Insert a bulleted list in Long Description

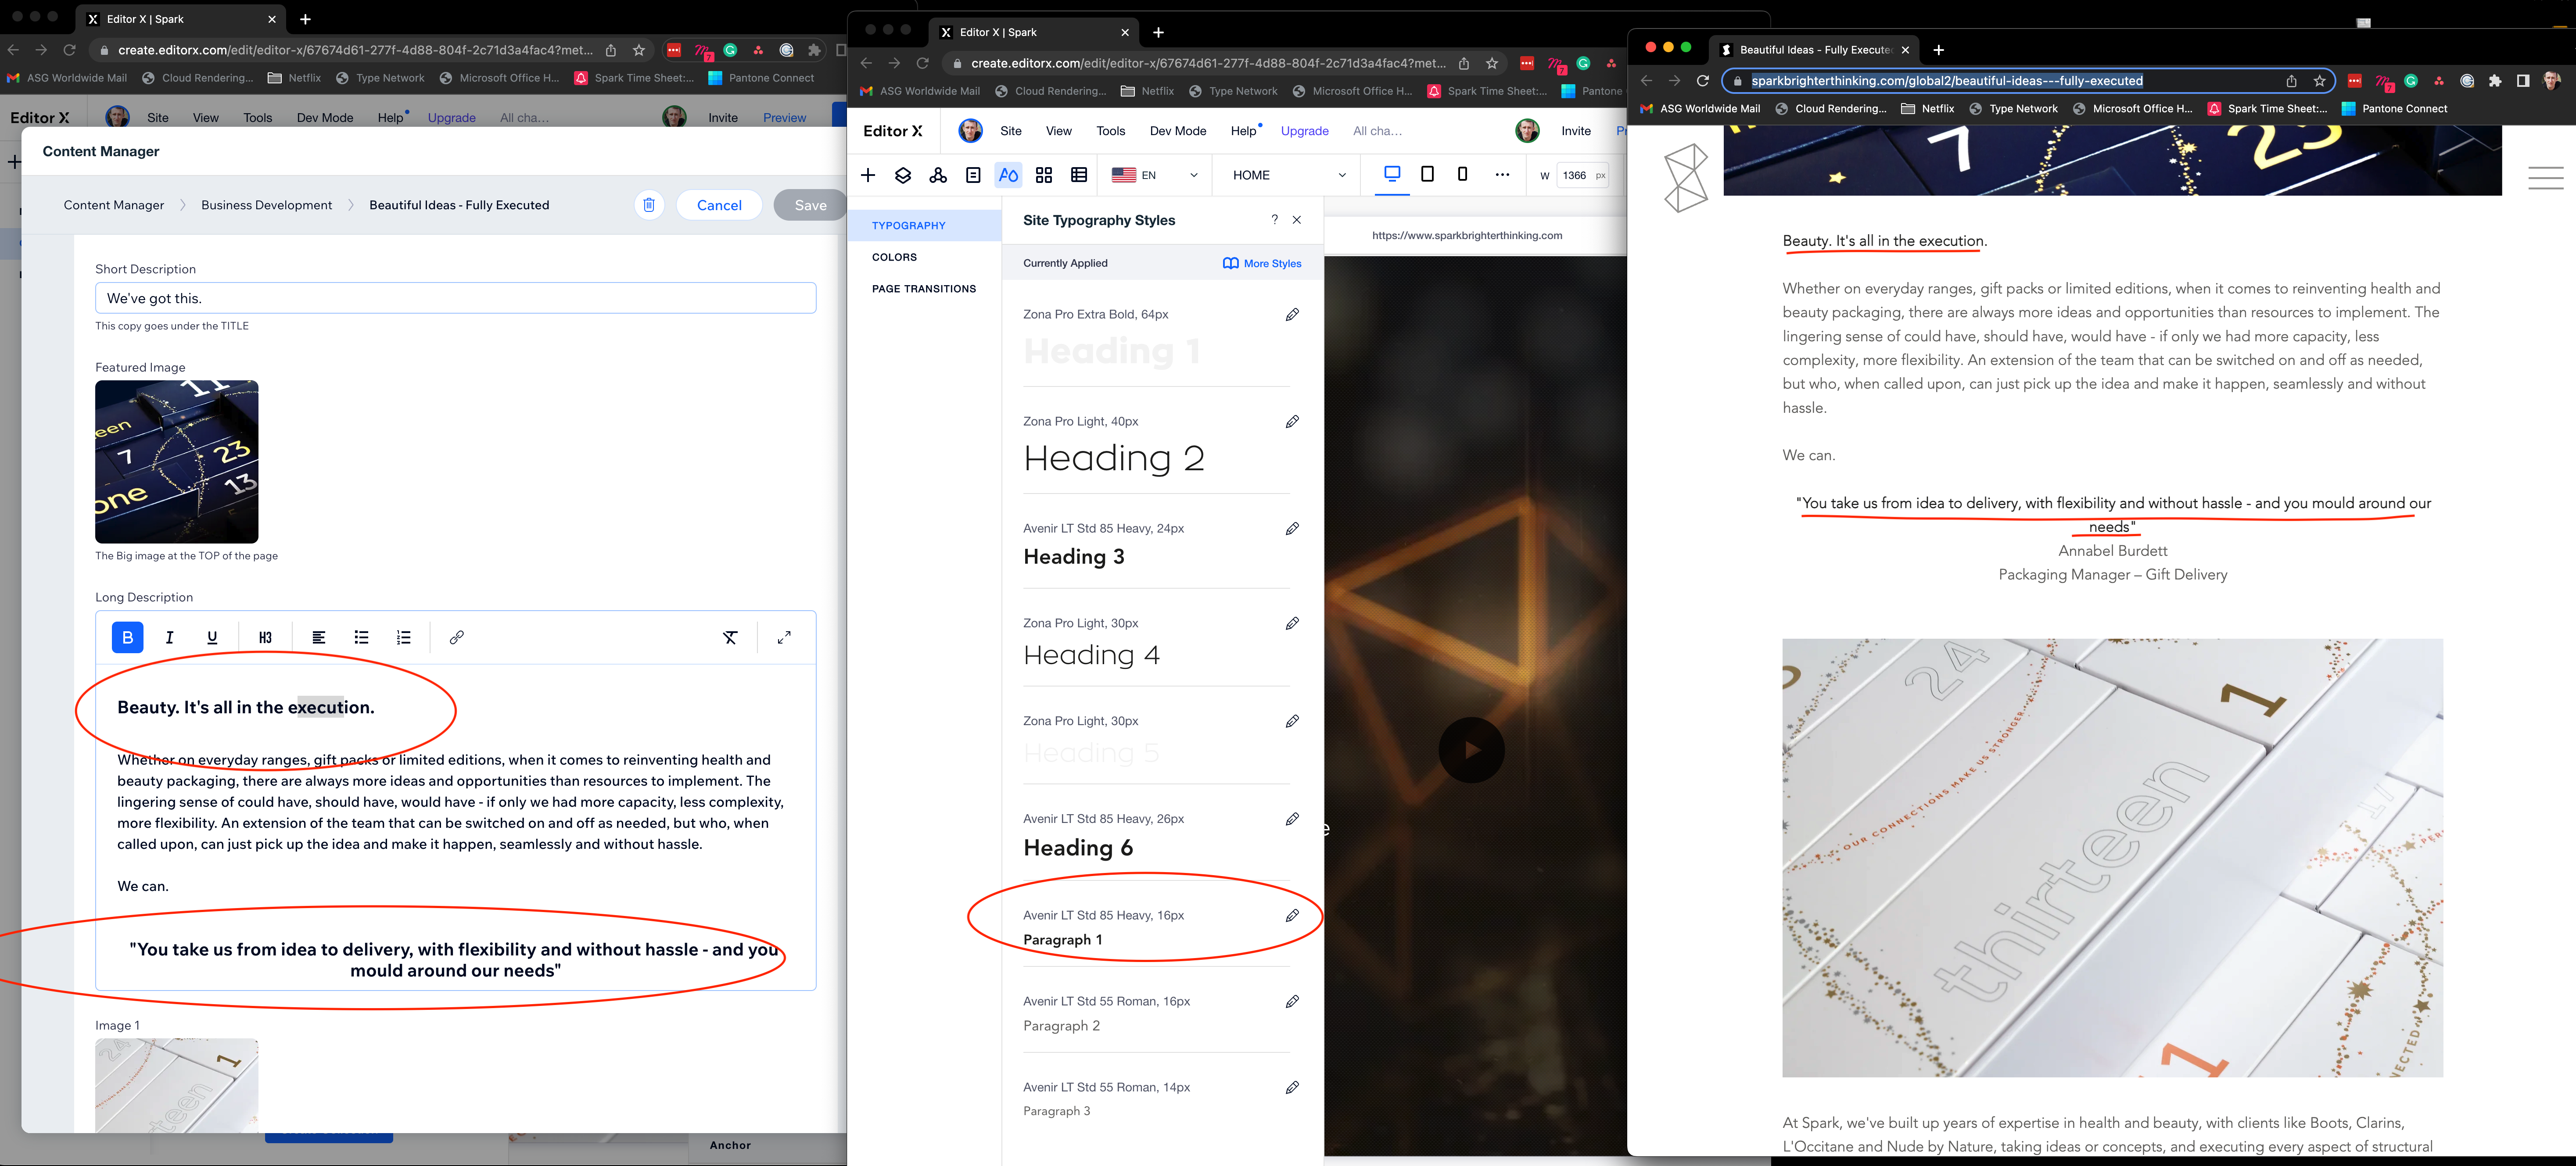(361, 637)
